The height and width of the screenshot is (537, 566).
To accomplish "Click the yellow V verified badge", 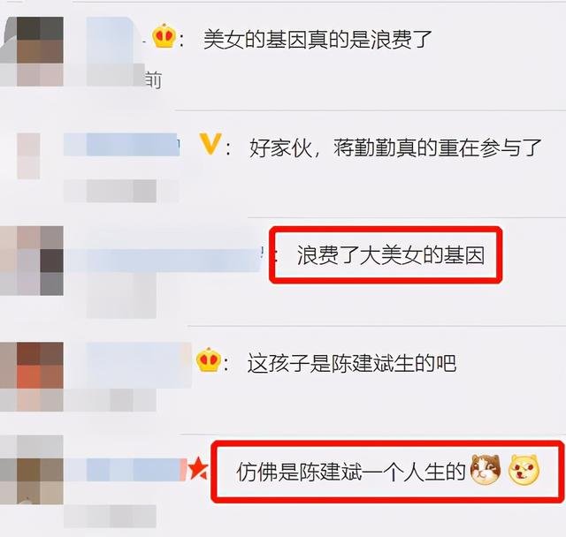I will click(210, 144).
